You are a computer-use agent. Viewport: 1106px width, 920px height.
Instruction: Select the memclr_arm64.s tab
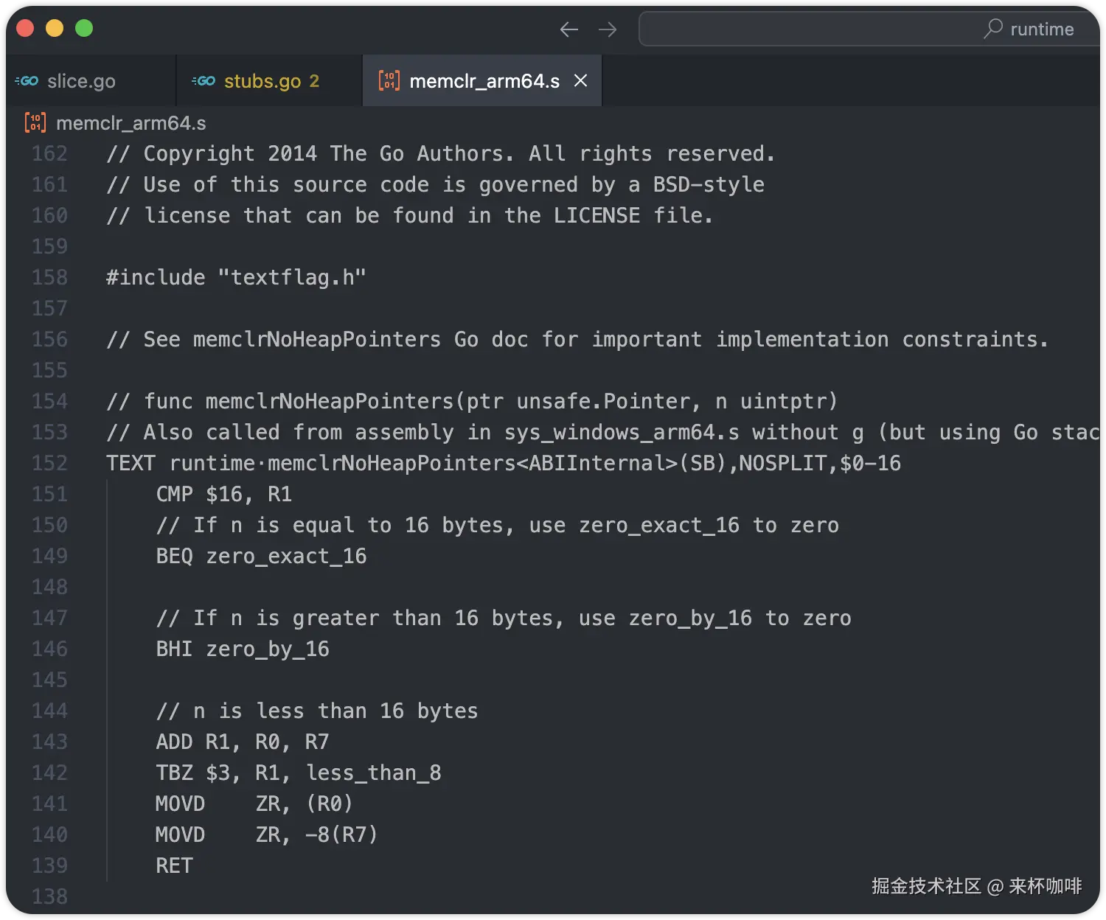484,81
